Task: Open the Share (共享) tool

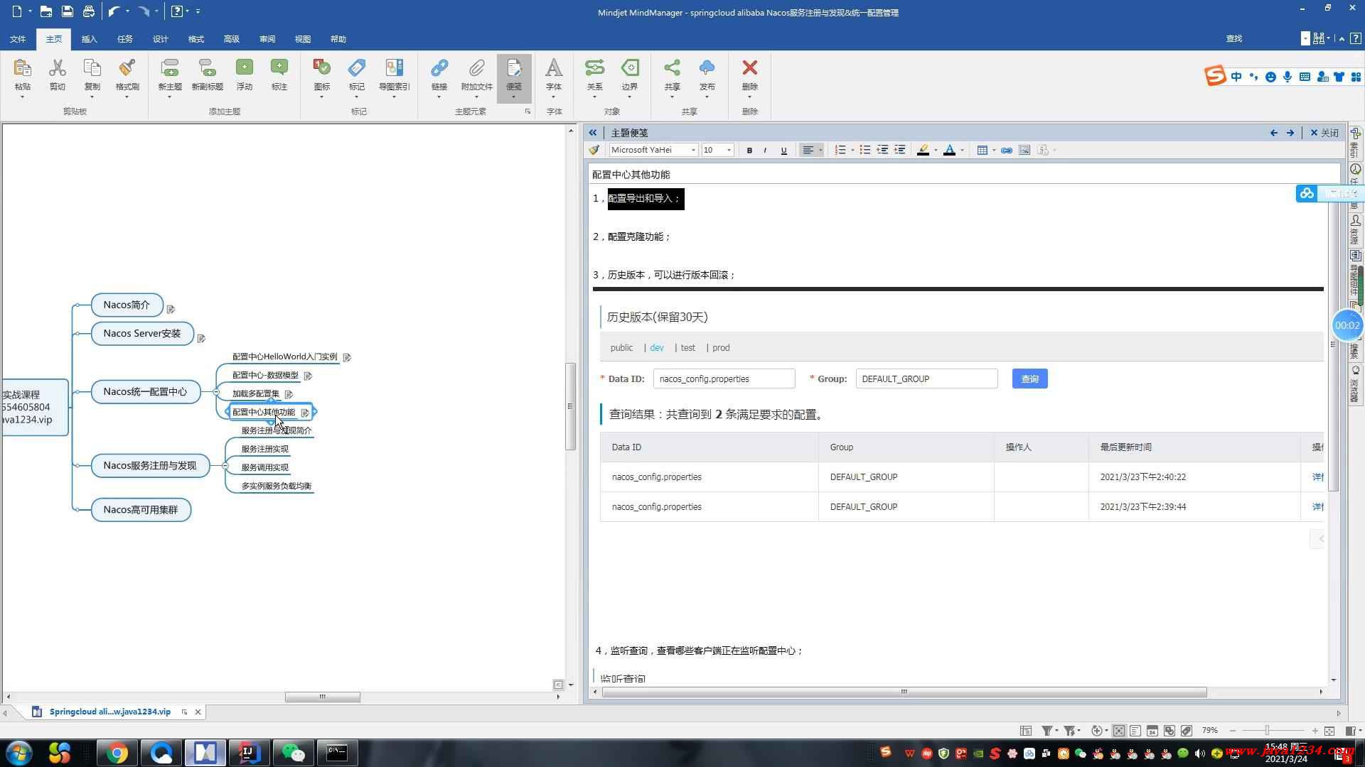Action: pyautogui.click(x=672, y=75)
